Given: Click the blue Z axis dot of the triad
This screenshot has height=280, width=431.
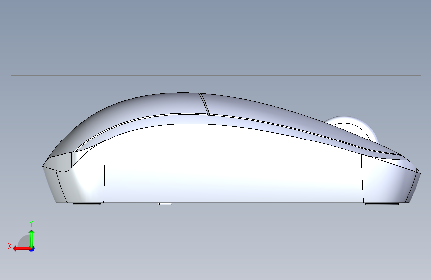Looking at the screenshot, I should 32,249.
